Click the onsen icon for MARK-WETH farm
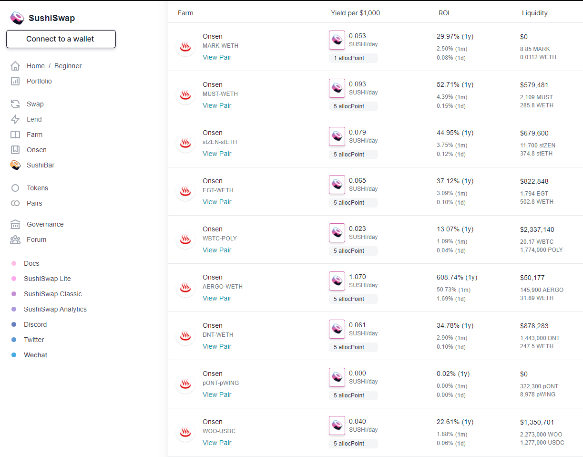This screenshot has height=457, width=583. tap(185, 47)
